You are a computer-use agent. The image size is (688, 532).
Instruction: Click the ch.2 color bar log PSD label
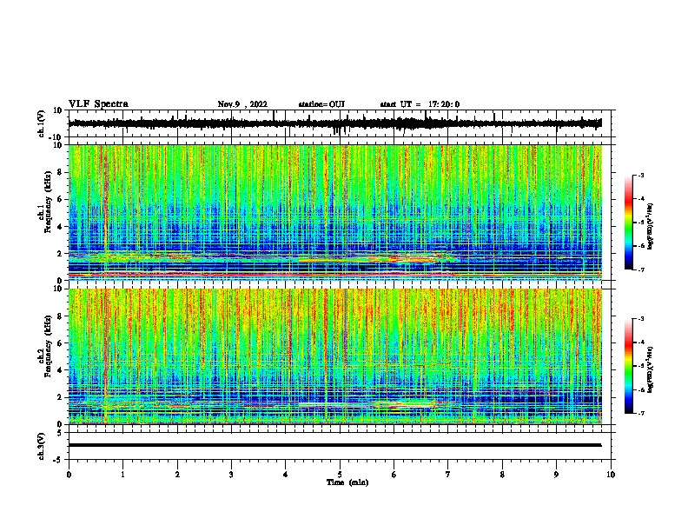[651, 369]
